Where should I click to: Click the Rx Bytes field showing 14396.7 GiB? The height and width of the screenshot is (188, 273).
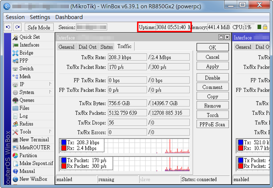170,103
